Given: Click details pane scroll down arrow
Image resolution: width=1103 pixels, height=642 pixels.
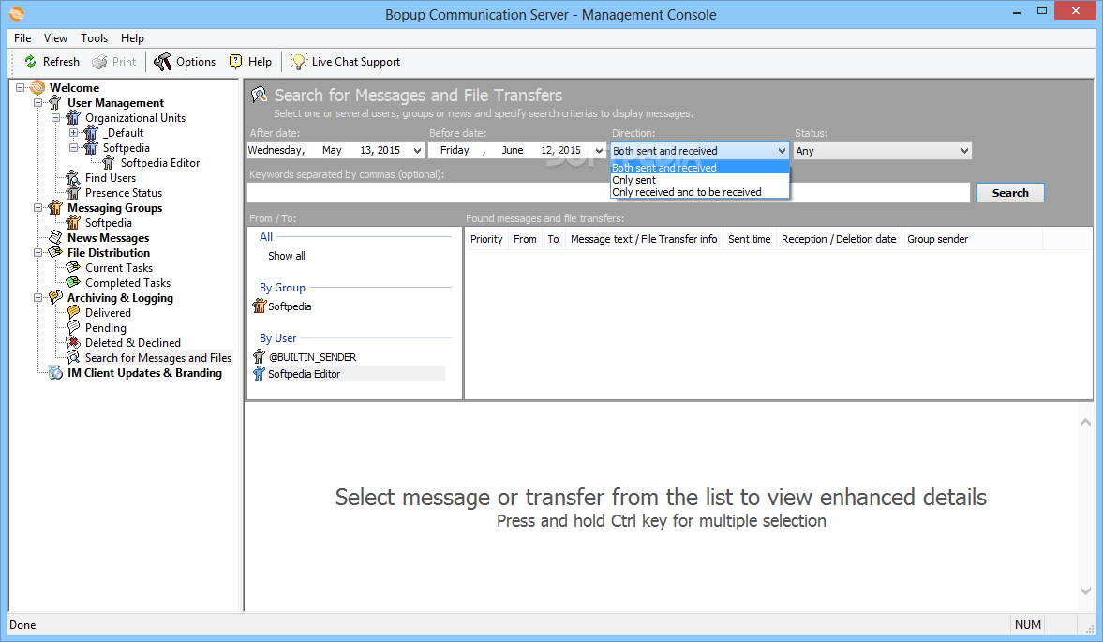Looking at the screenshot, I should (1085, 590).
